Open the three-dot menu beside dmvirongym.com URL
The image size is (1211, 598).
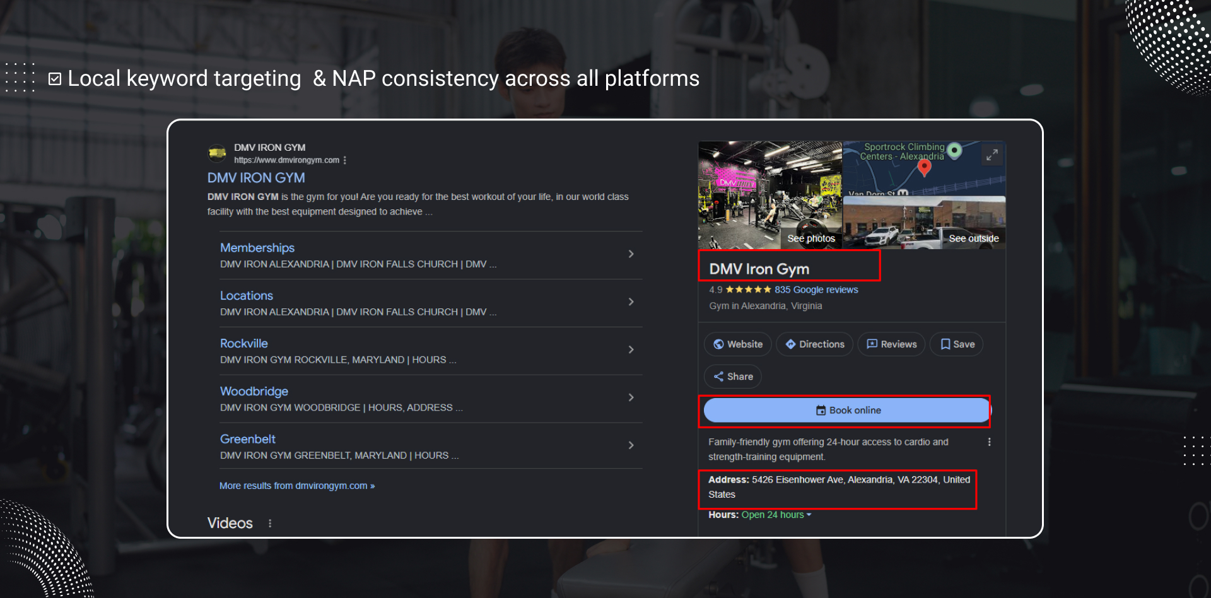(x=345, y=160)
